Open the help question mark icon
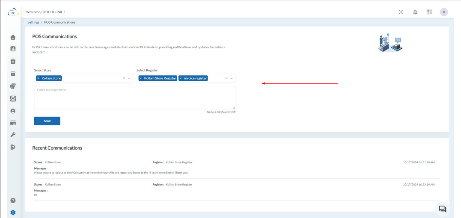This screenshot has width=461, height=218. (13, 201)
